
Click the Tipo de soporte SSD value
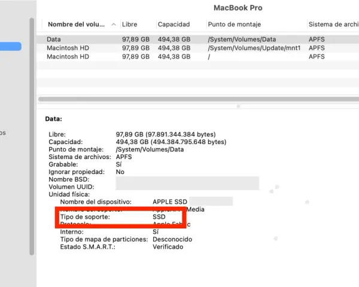coord(159,216)
